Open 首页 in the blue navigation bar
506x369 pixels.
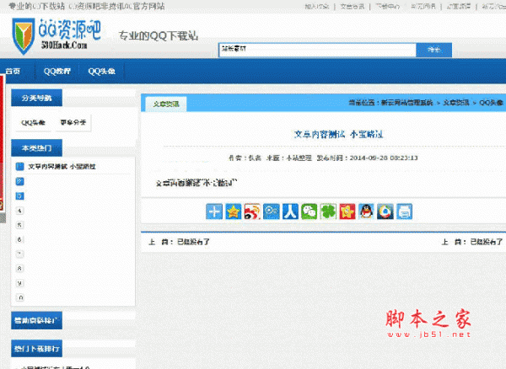(x=13, y=72)
